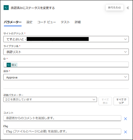The image size is (133, 140).
Task: Expand the 詳細パラメーター dropdown
Action: [50, 99]
